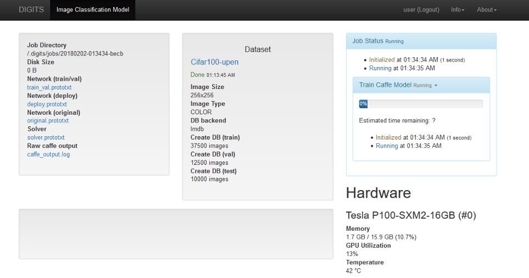This screenshot has width=529, height=278.
Task: Click the Estimated time remaining text
Action: click(398, 120)
